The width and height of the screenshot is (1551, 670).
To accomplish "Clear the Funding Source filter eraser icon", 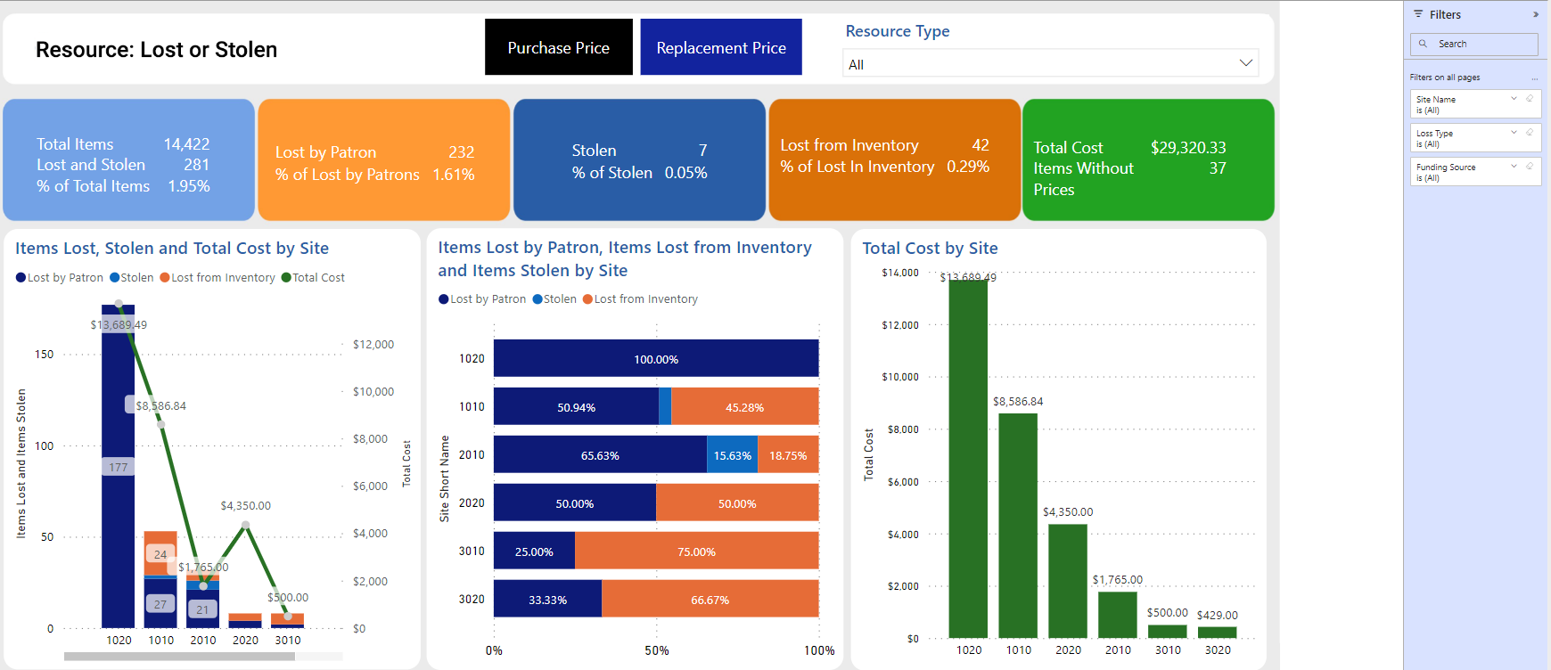I will 1530,166.
